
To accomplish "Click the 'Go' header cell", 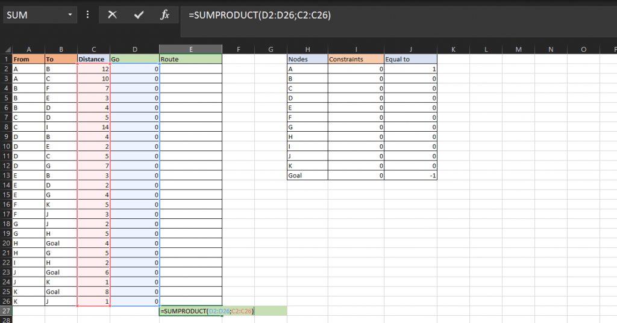I will click(134, 60).
